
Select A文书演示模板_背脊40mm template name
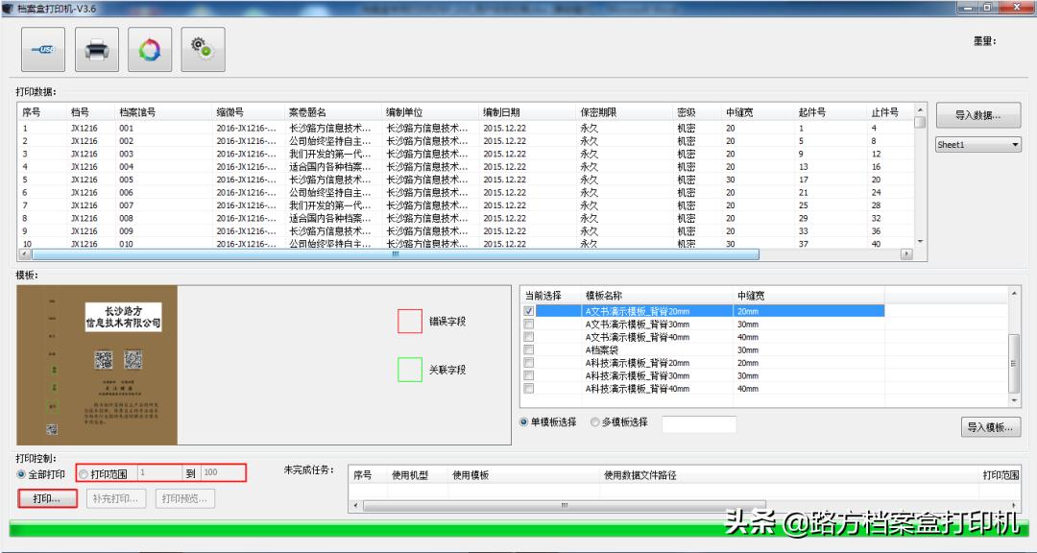637,337
